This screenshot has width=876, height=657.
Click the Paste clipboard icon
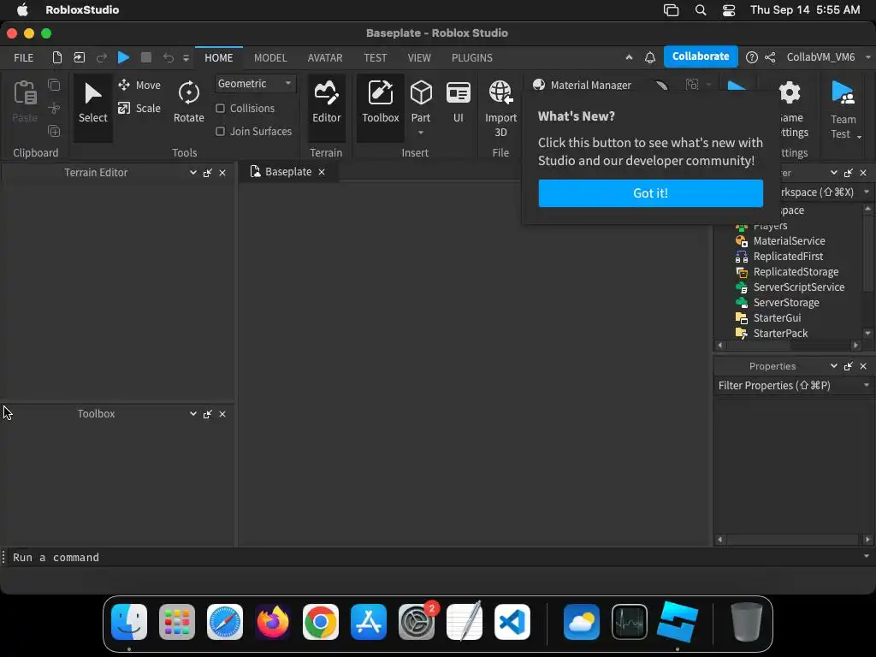point(25,101)
